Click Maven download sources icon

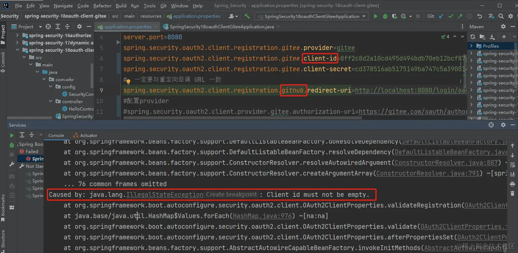tap(492, 37)
